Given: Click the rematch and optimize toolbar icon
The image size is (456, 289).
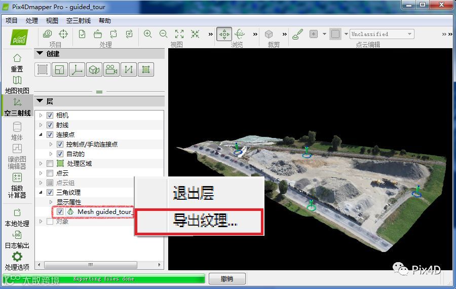Looking at the screenshot, I should pos(129,34).
